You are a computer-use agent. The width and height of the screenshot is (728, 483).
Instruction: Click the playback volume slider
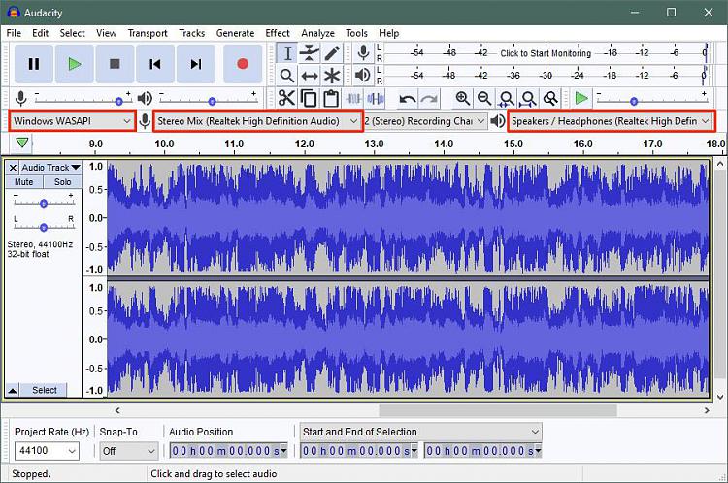[209, 100]
